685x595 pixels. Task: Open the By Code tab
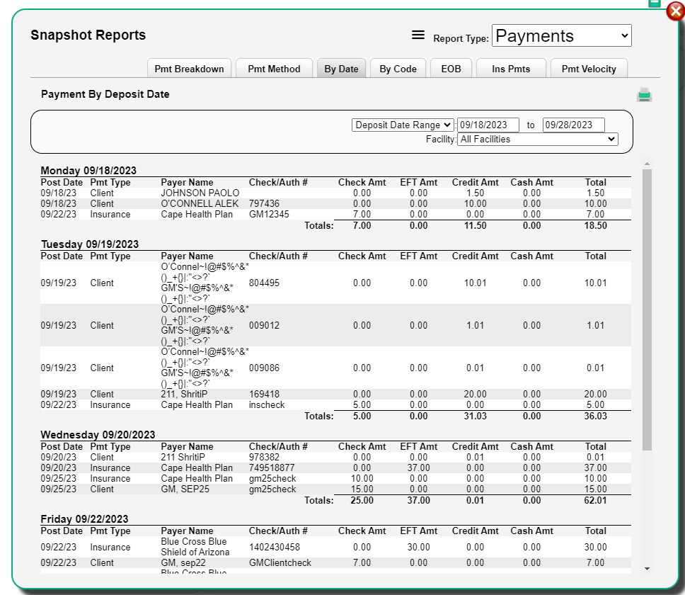(398, 69)
